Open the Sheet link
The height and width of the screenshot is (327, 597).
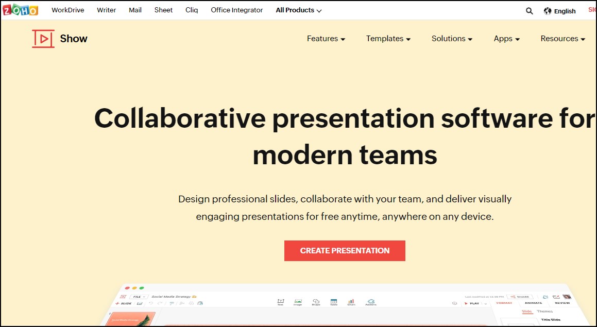point(163,10)
